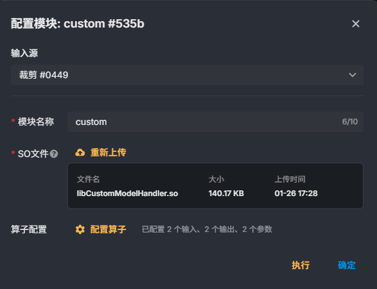377x289 pixels.
Task: Confirm with the 确定 button
Action: tap(347, 265)
